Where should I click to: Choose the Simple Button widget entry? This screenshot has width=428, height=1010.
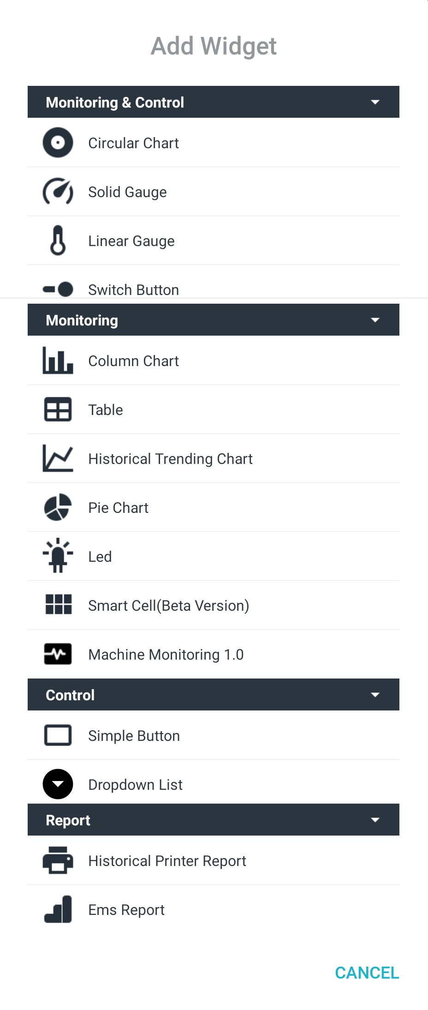[214, 735]
